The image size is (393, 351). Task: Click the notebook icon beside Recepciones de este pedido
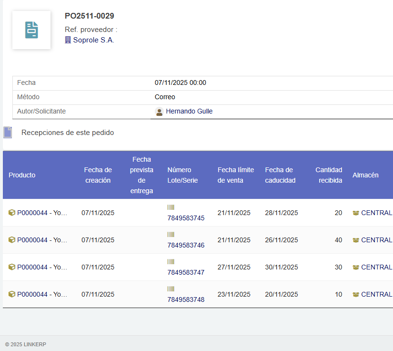pyautogui.click(x=8, y=132)
